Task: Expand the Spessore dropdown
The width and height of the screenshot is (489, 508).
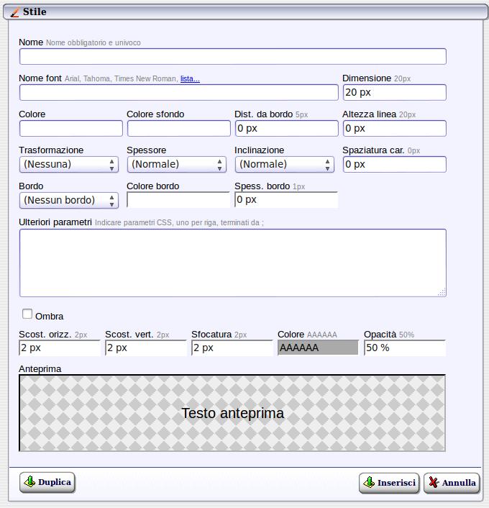Action: (x=177, y=164)
